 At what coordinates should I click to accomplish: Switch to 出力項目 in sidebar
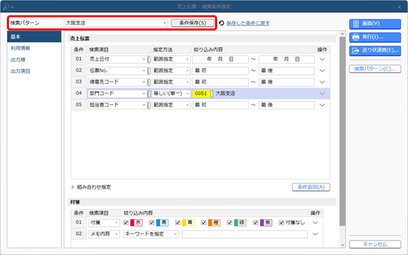click(x=20, y=71)
